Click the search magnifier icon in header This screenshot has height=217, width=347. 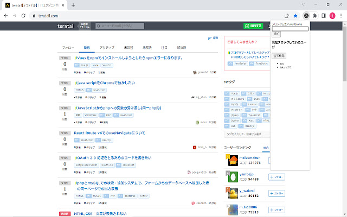(99, 26)
